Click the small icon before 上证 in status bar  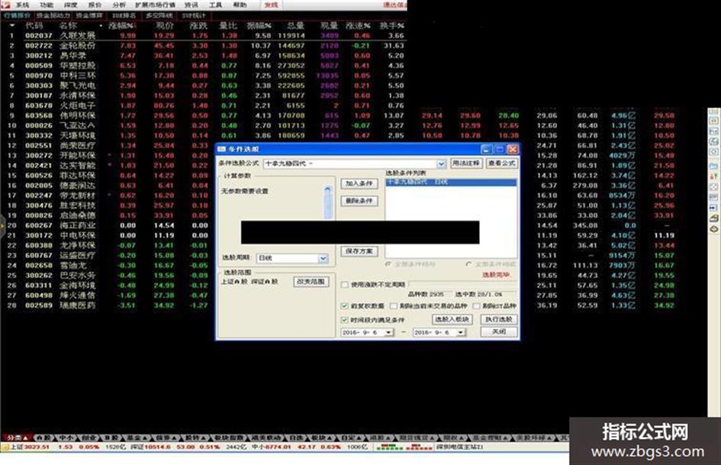click(5, 447)
